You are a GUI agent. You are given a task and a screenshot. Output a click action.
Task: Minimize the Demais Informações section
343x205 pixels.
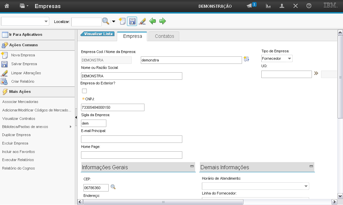click(x=311, y=166)
